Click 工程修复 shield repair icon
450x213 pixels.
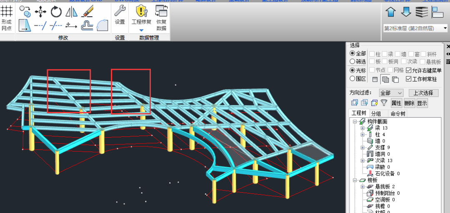click(x=142, y=12)
